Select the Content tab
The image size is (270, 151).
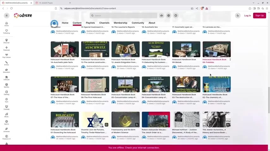click(77, 23)
